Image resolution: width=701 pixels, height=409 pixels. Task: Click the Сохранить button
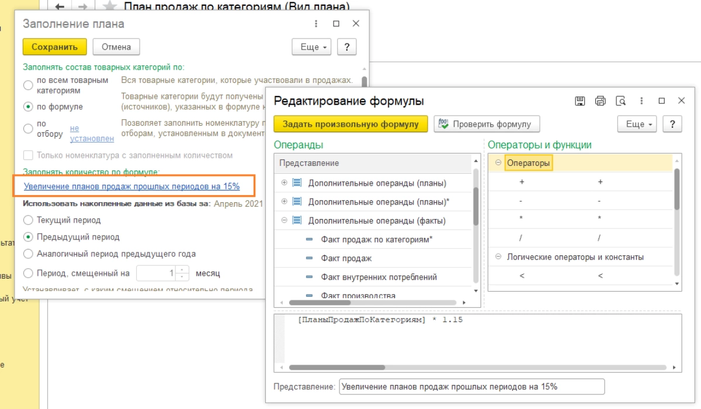[55, 47]
